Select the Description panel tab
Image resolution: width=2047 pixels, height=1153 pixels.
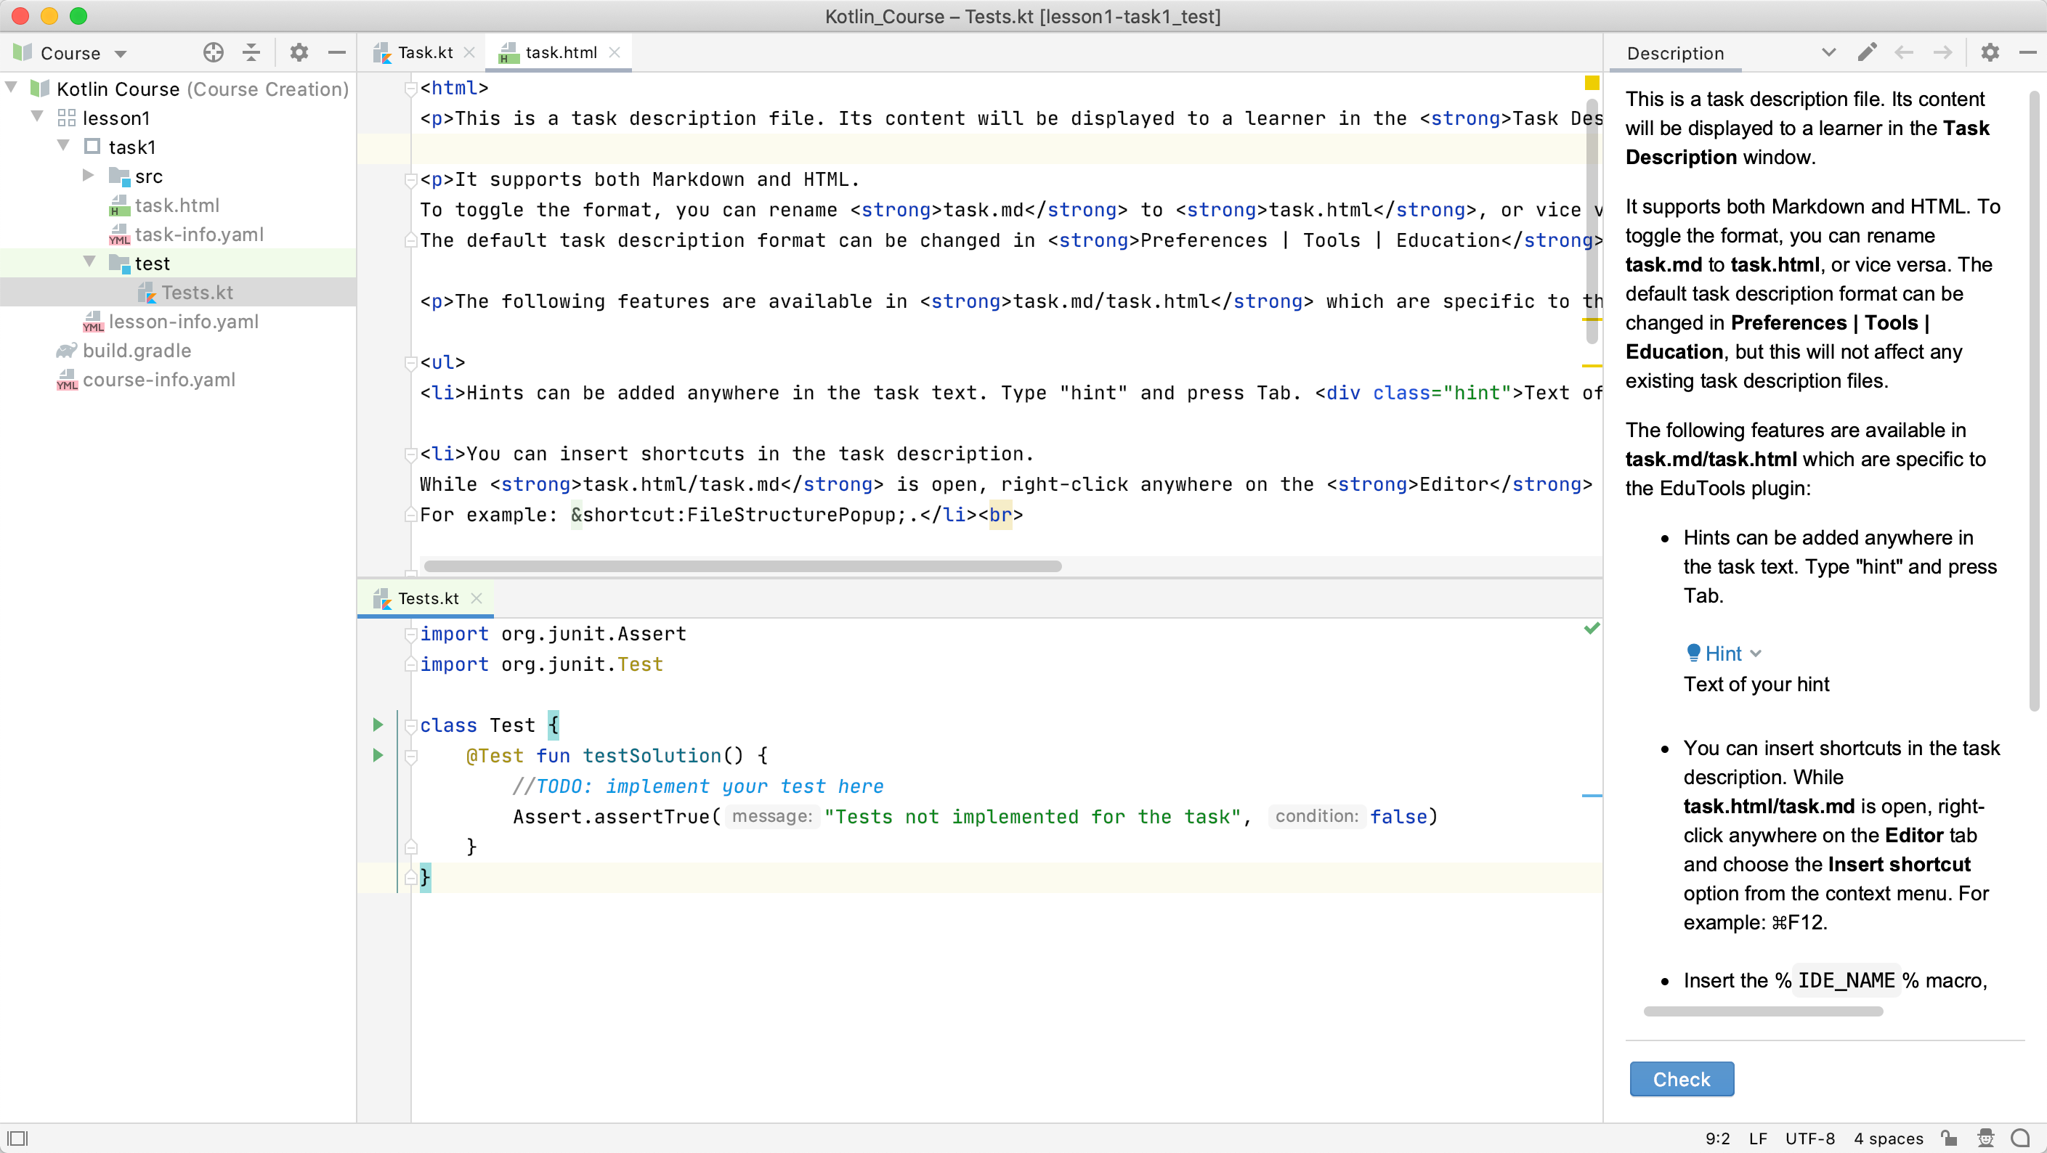tap(1675, 53)
